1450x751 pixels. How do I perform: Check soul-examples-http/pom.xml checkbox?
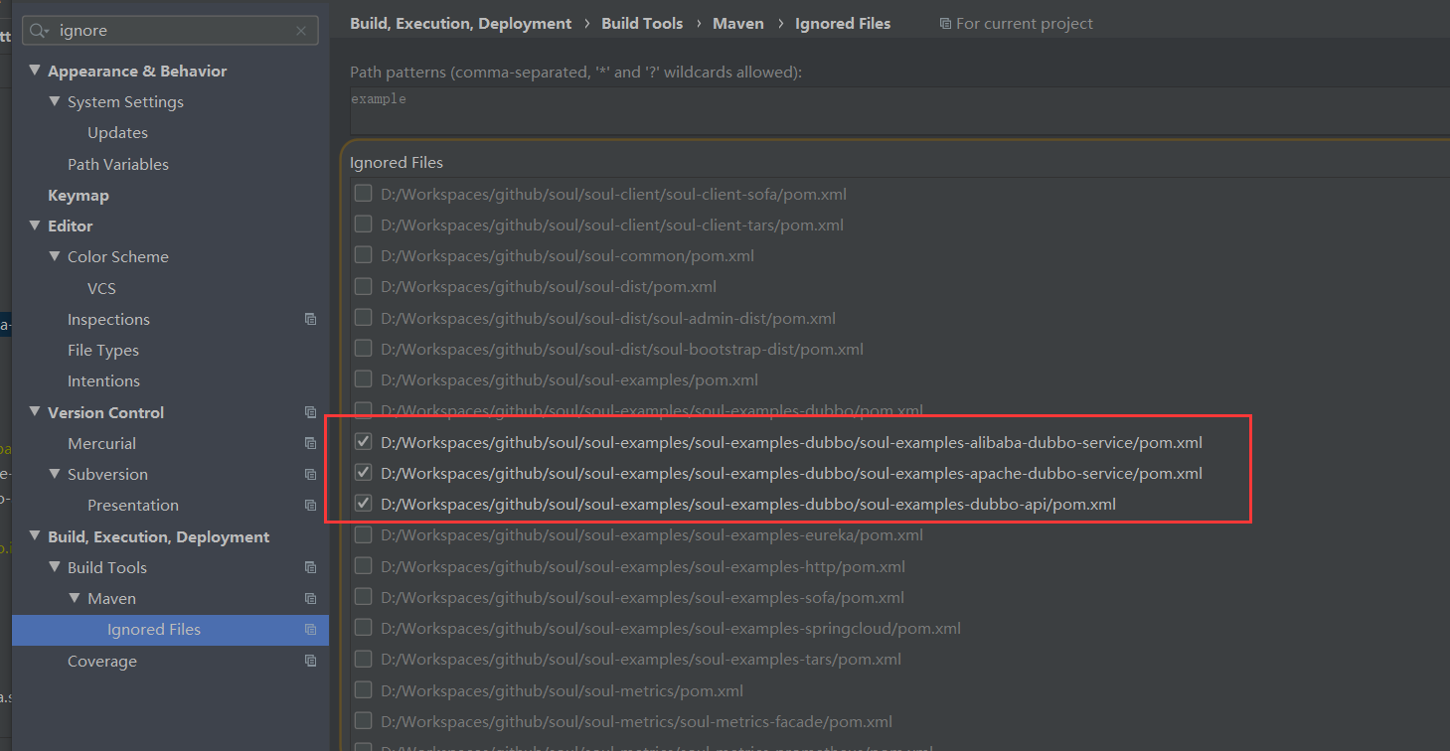click(364, 566)
